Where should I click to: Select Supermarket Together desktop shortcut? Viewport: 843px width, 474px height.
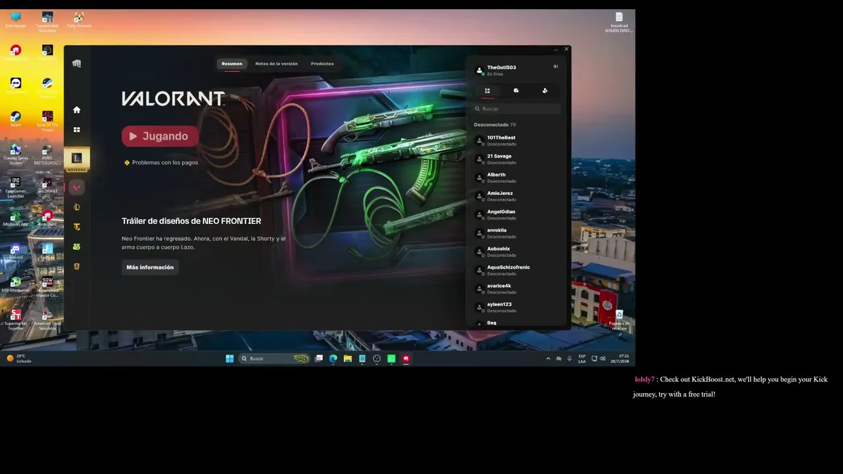point(15,319)
